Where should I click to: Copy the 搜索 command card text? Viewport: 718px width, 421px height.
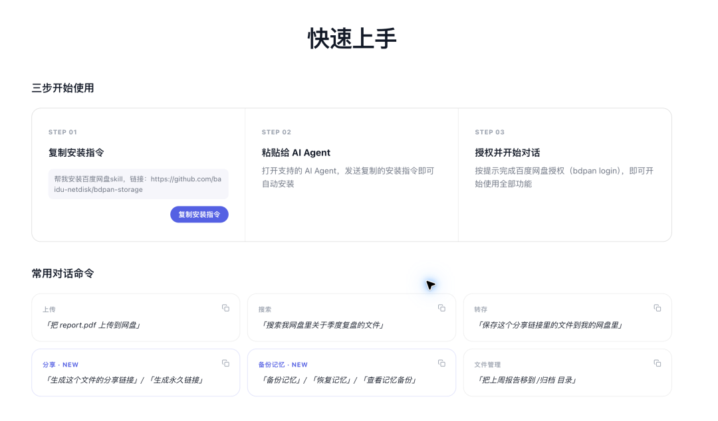pos(441,308)
